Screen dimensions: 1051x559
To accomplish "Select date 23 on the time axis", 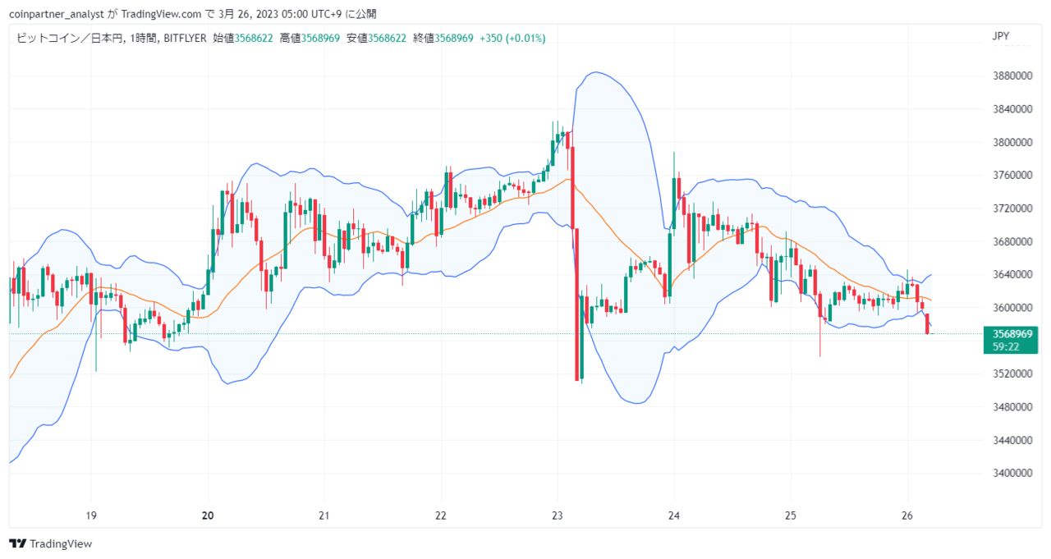I will point(558,515).
